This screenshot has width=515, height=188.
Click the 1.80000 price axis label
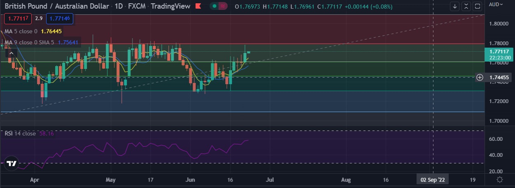click(x=499, y=24)
